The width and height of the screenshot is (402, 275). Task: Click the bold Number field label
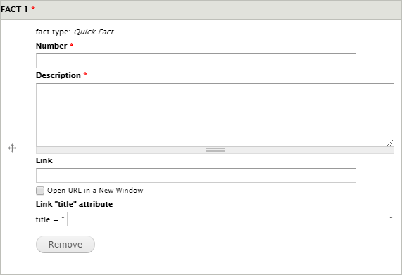point(51,46)
